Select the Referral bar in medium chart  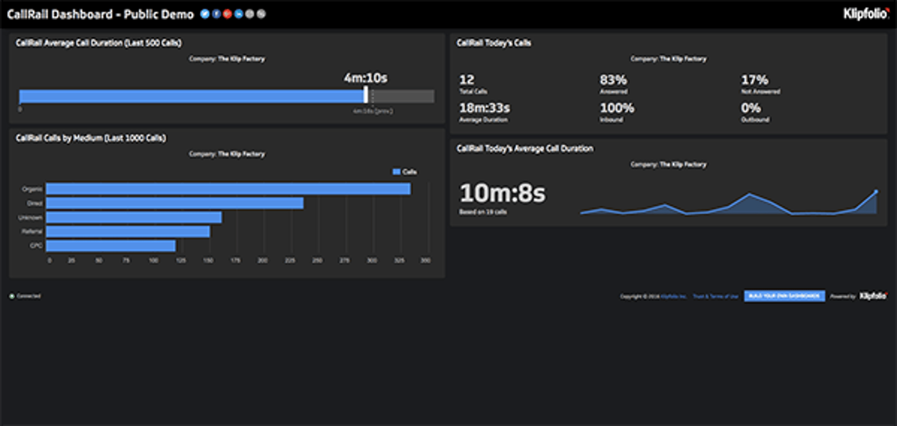tap(128, 232)
